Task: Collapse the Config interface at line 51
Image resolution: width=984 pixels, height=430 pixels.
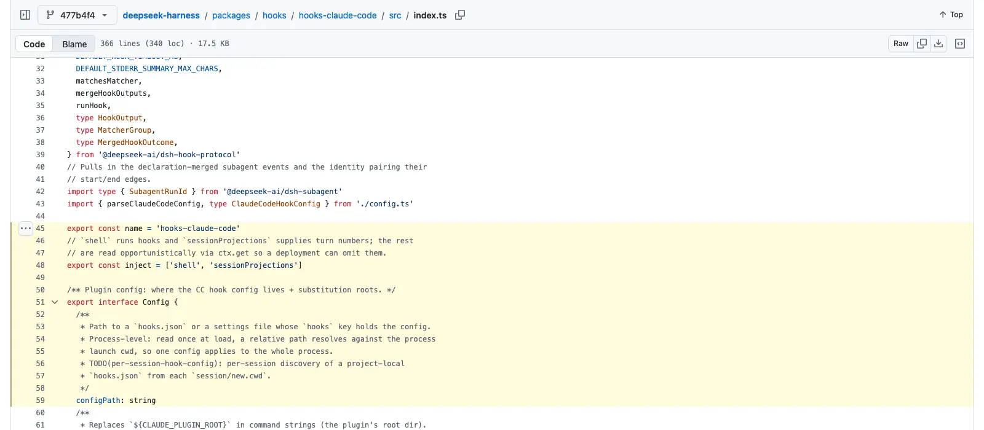Action: (55, 302)
